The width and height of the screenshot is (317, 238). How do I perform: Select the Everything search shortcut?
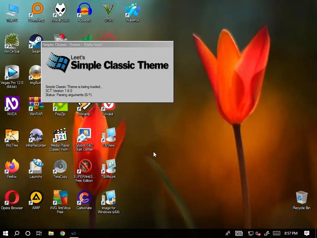pyautogui.click(x=36, y=12)
